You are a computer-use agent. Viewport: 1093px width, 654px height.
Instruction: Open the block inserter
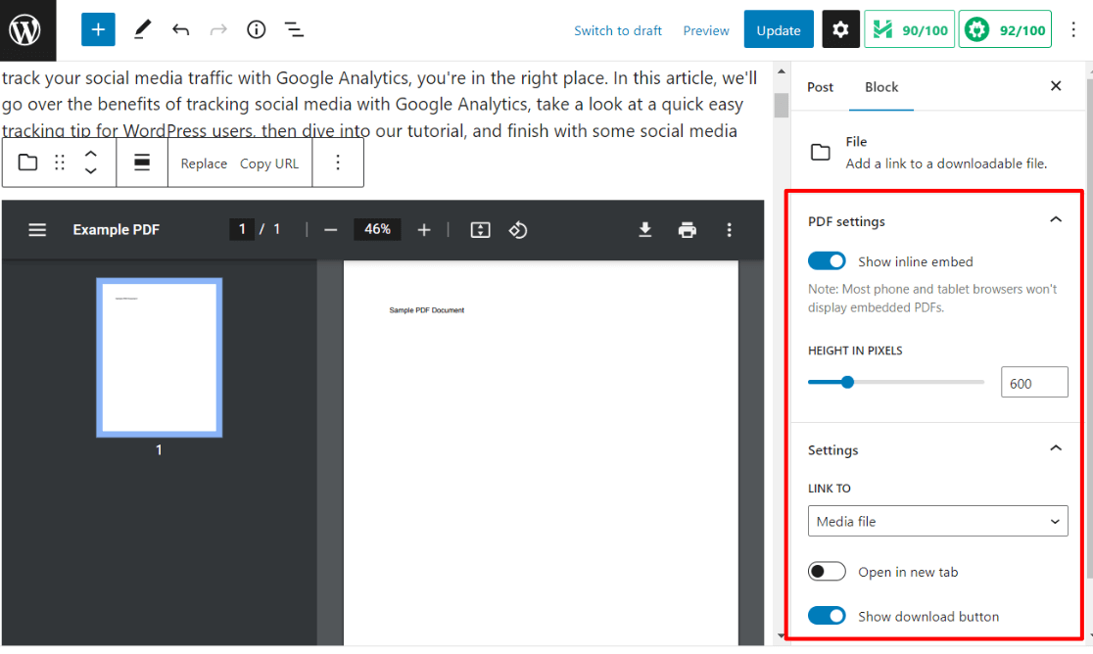[x=98, y=29]
